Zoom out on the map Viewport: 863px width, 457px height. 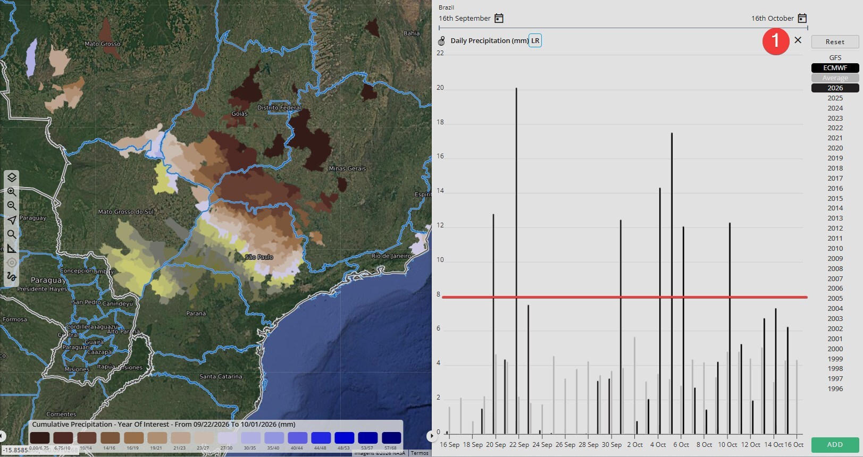coord(12,206)
